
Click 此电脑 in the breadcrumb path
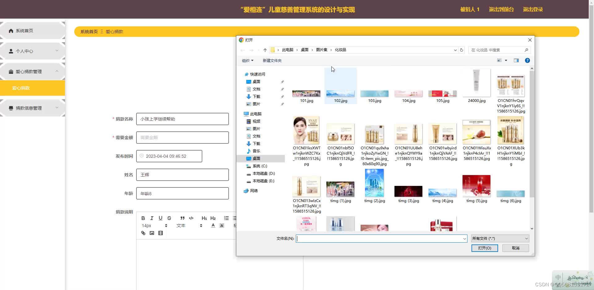pyautogui.click(x=287, y=50)
